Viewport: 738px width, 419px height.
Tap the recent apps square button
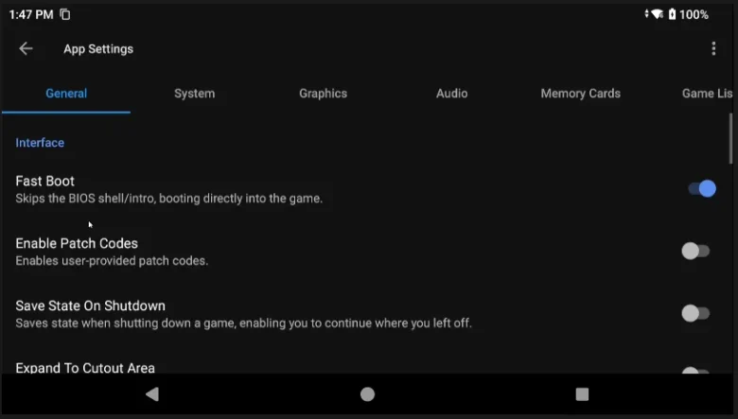click(x=582, y=394)
